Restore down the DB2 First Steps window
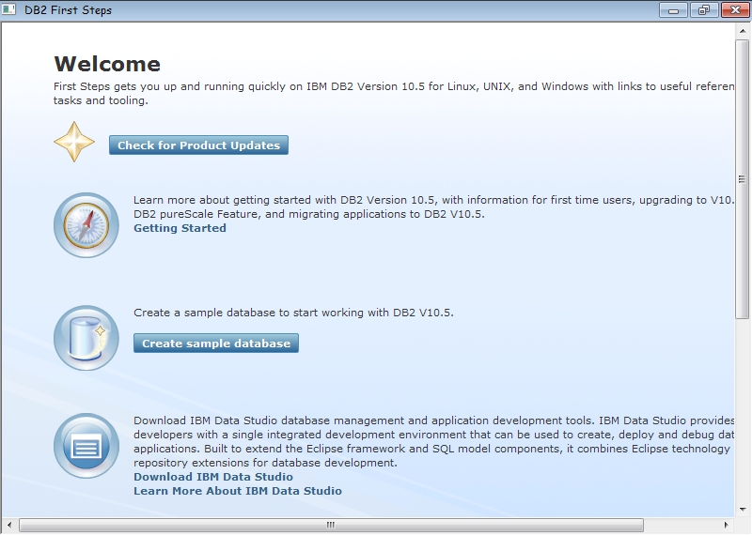 (x=703, y=10)
